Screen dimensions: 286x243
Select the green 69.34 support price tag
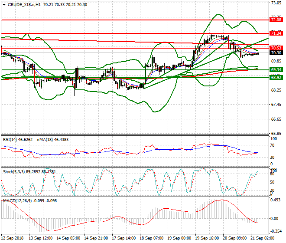(x=276, y=69)
